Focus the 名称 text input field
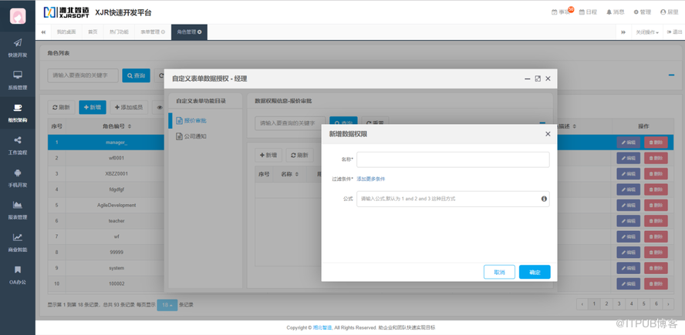 tap(453, 159)
